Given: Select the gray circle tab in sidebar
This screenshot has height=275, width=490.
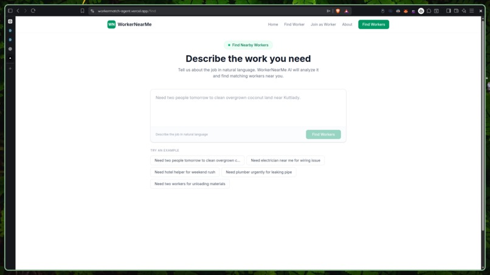Looking at the screenshot, I should tap(10, 49).
